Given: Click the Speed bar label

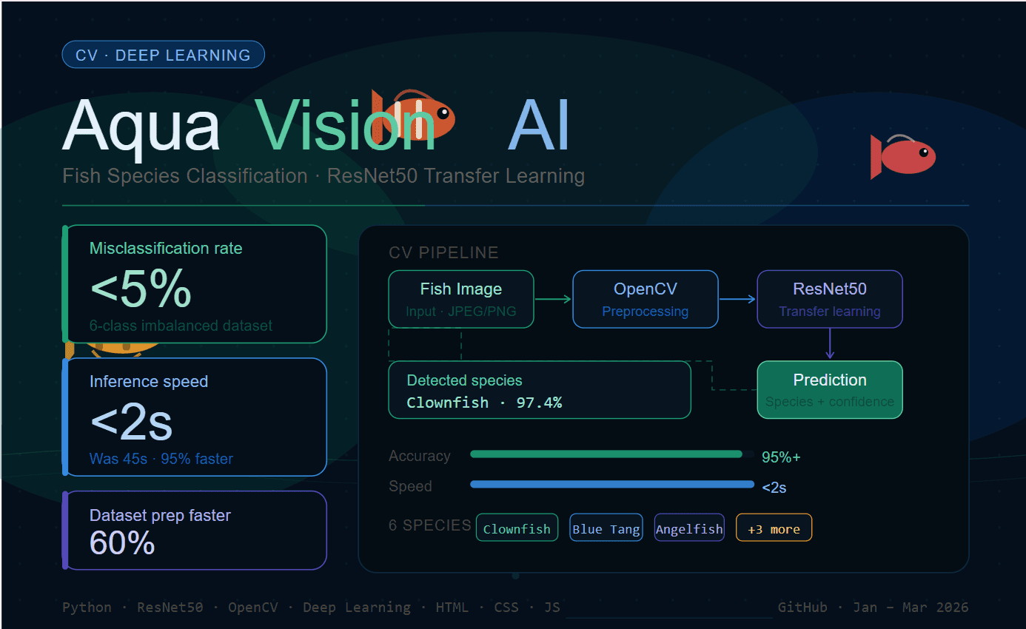Looking at the screenshot, I should (x=410, y=486).
